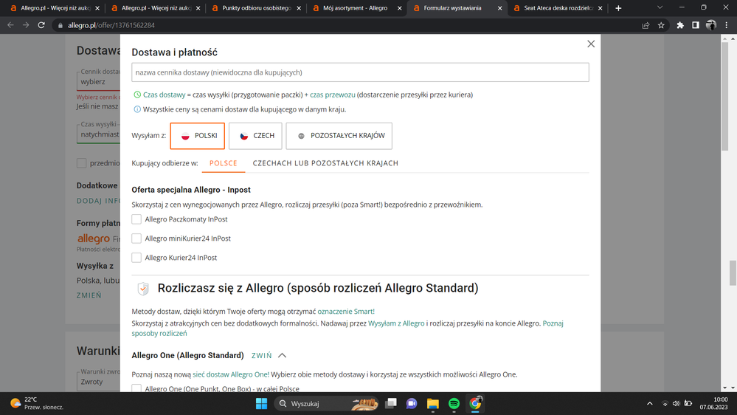Tick Allegro Paczkomaty InPost checkbox
The height and width of the screenshot is (415, 737).
[x=136, y=219]
